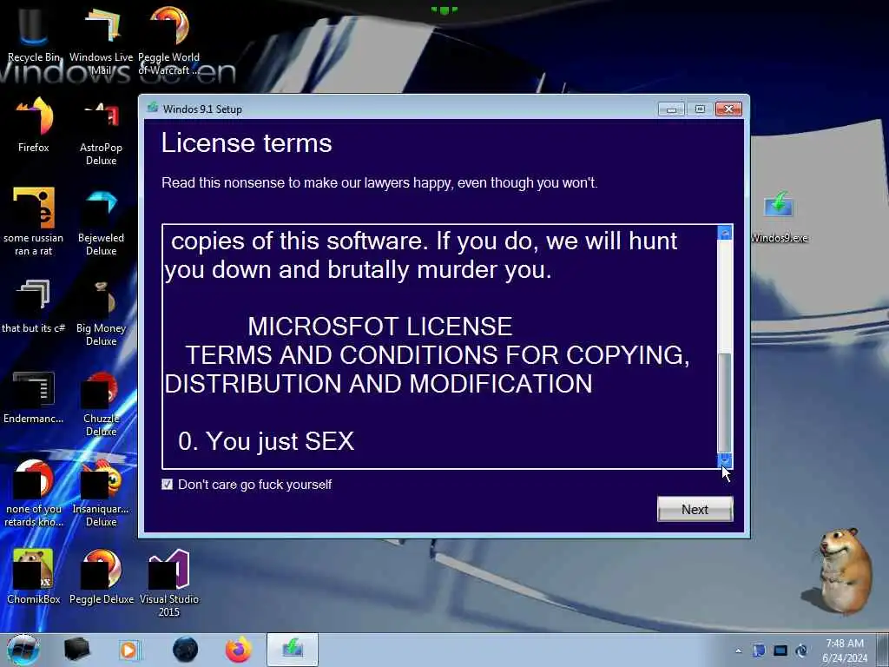Select 'some russian ran a rat' icon

tap(34, 221)
